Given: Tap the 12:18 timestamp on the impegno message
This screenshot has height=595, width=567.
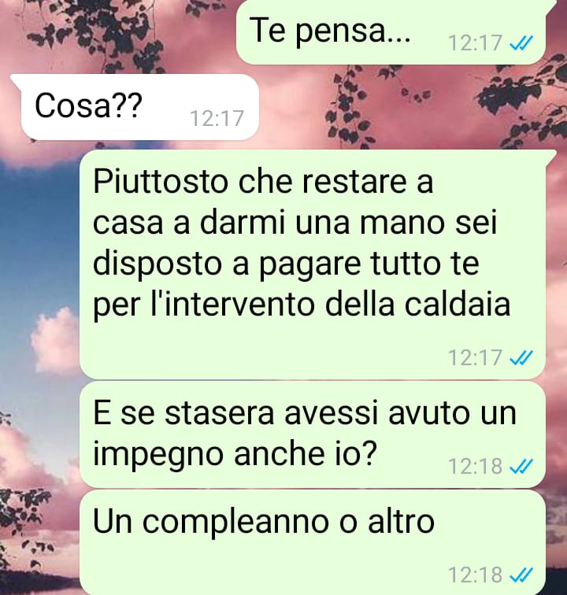Looking at the screenshot, I should [x=475, y=467].
